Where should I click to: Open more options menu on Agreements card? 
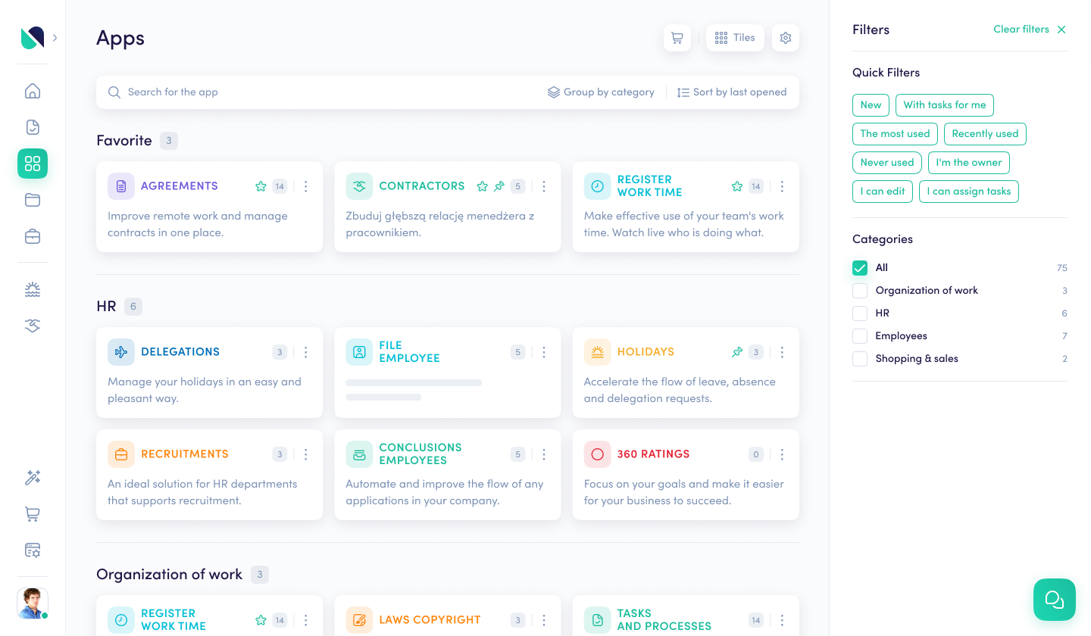[x=306, y=186]
